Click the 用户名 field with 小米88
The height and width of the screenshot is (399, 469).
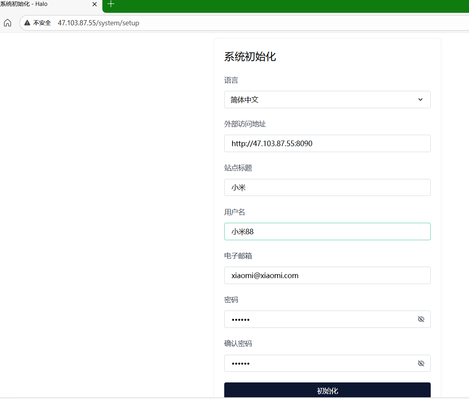click(327, 231)
